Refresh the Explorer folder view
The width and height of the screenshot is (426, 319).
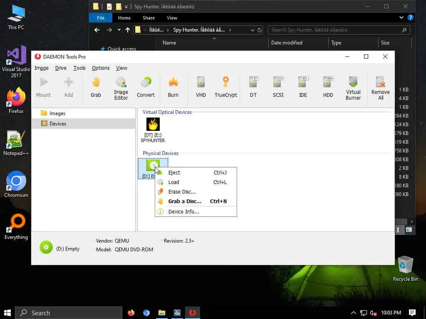260,30
